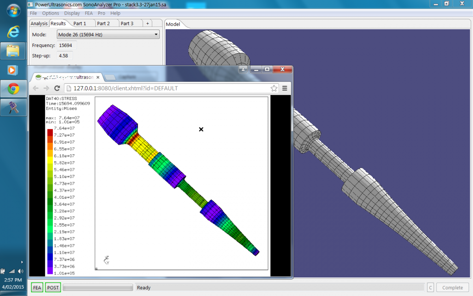Image resolution: width=473 pixels, height=296 pixels.
Task: Switch to the Part 2 tab
Action: [104, 23]
